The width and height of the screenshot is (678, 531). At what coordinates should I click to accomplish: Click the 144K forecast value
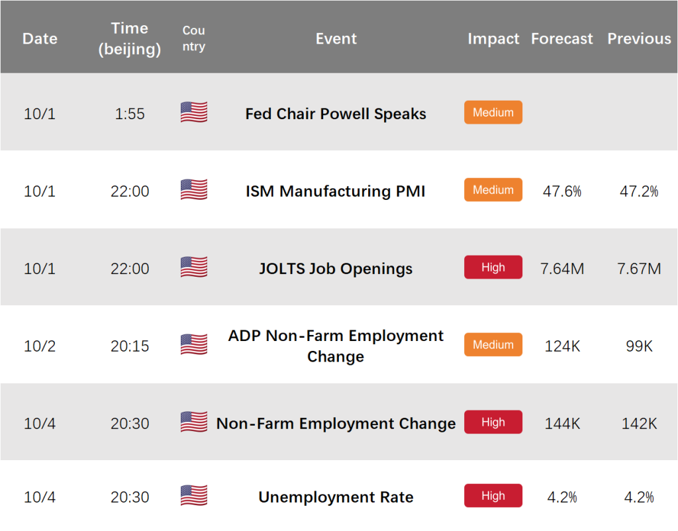point(562,423)
